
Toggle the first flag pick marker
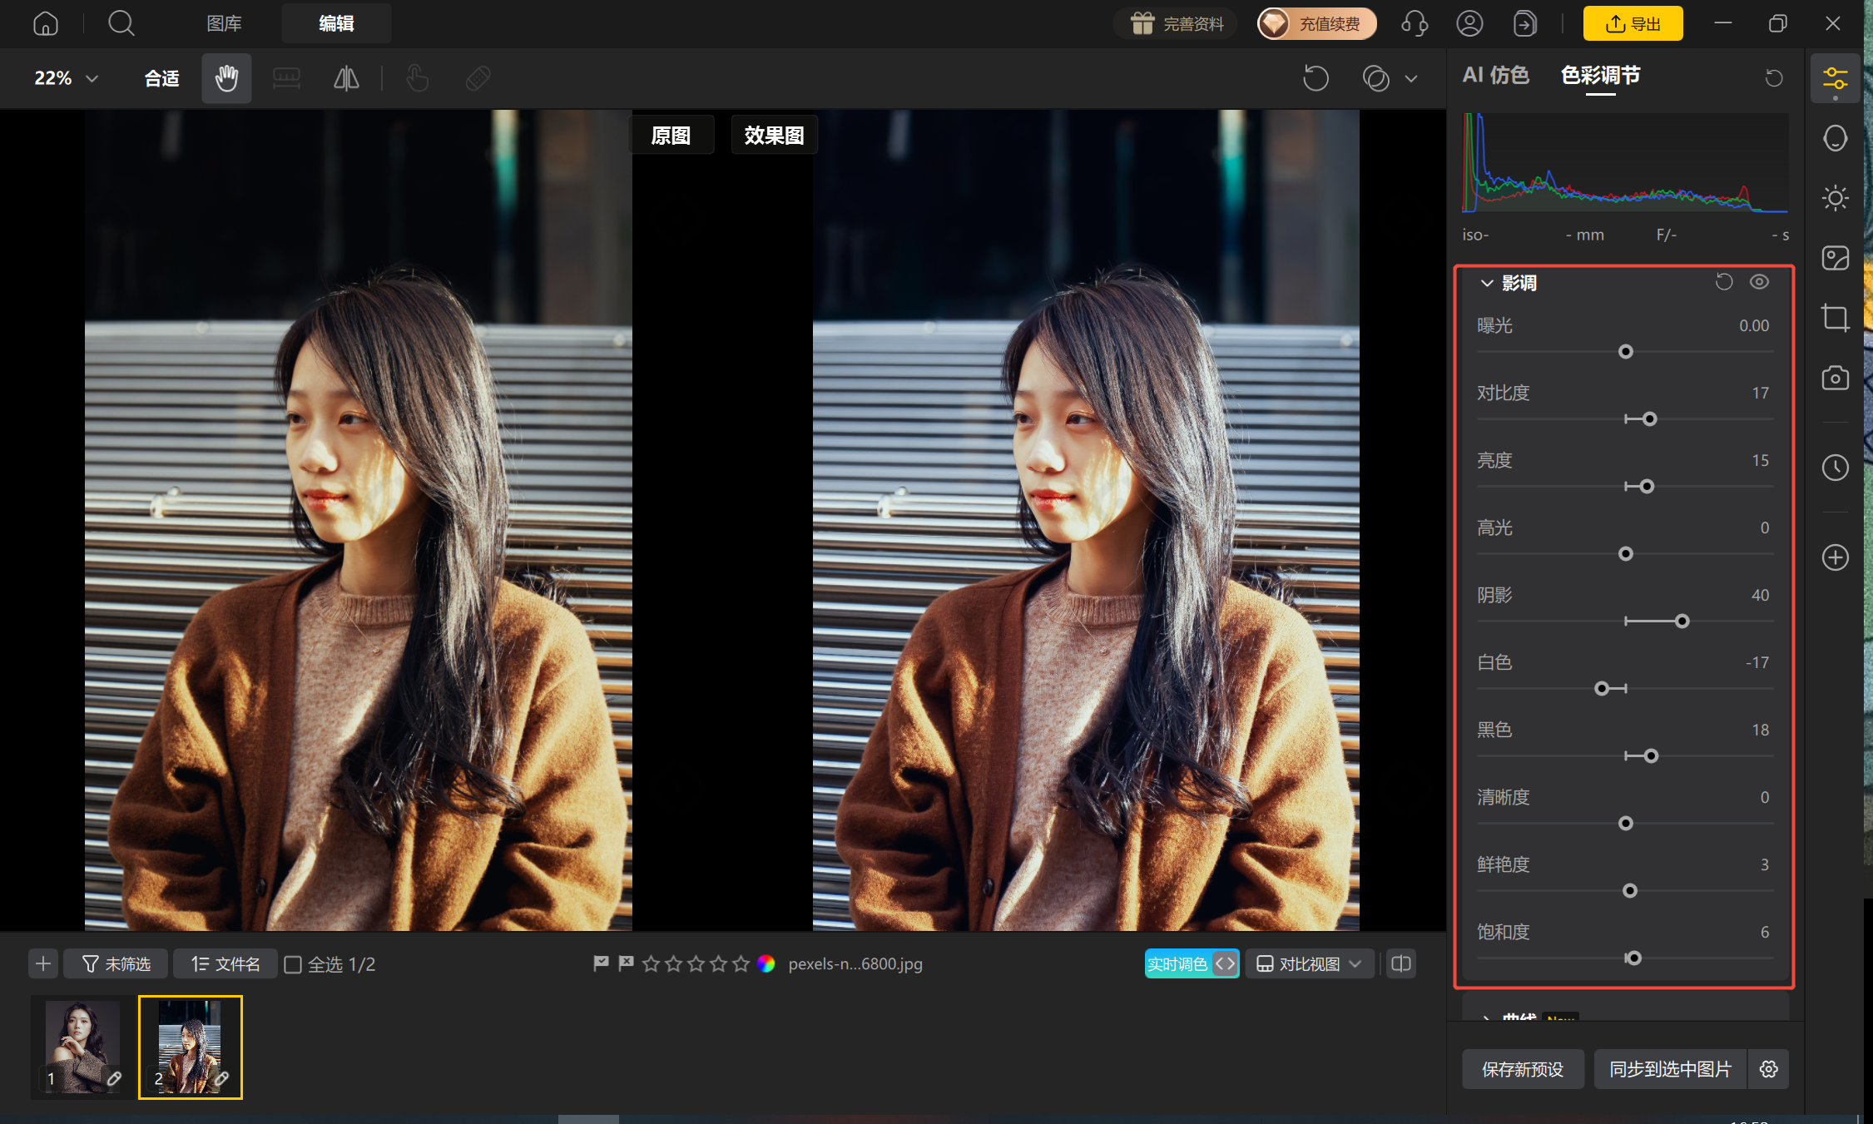tap(601, 963)
